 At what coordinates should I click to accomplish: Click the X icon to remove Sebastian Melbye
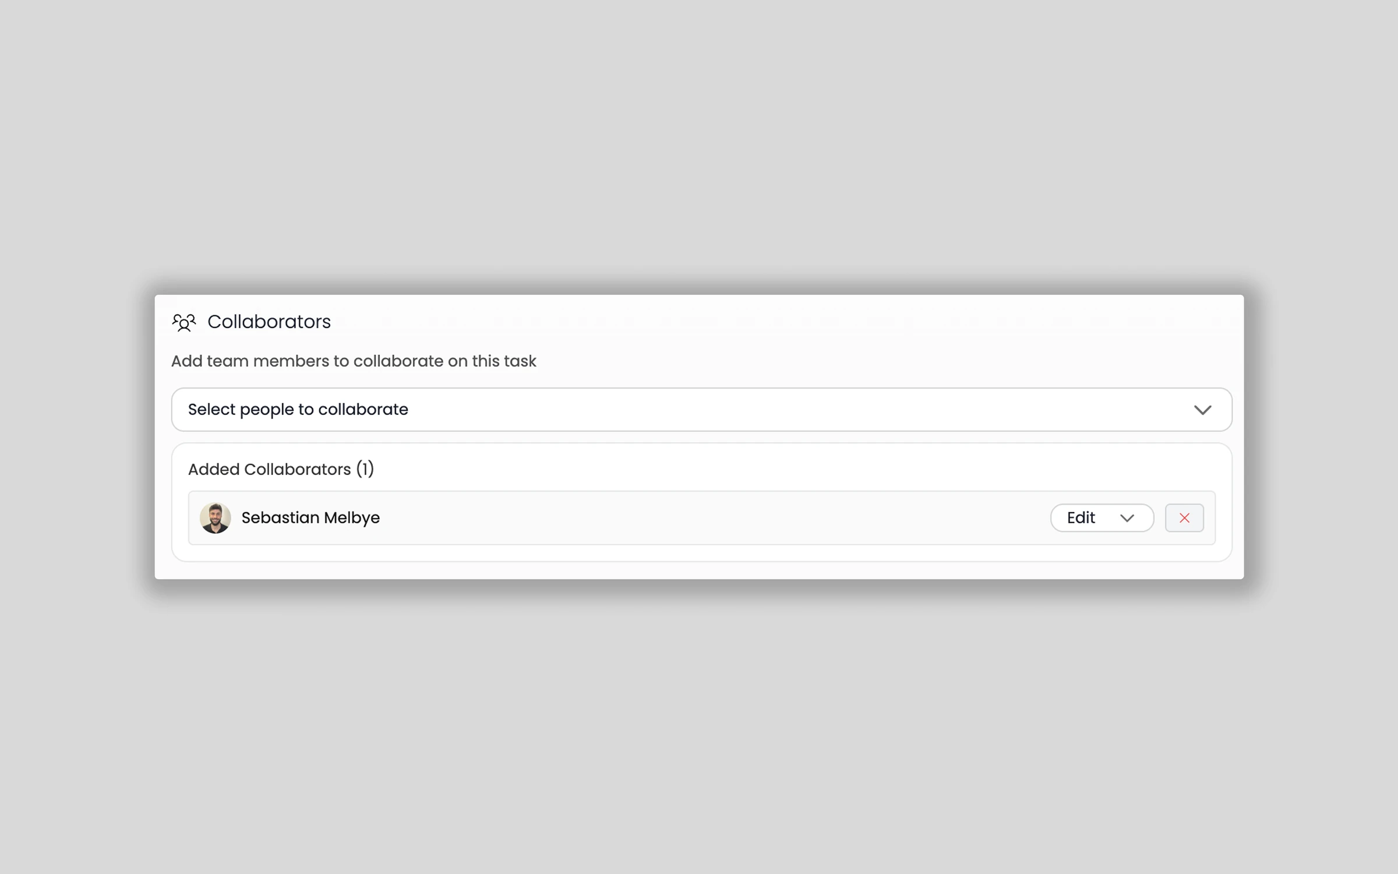1184,517
